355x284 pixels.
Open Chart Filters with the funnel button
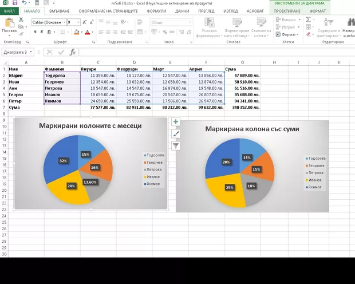(176, 145)
